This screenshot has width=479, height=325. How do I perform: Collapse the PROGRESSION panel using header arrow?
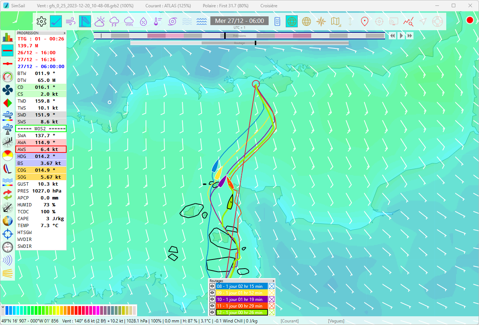64,33
